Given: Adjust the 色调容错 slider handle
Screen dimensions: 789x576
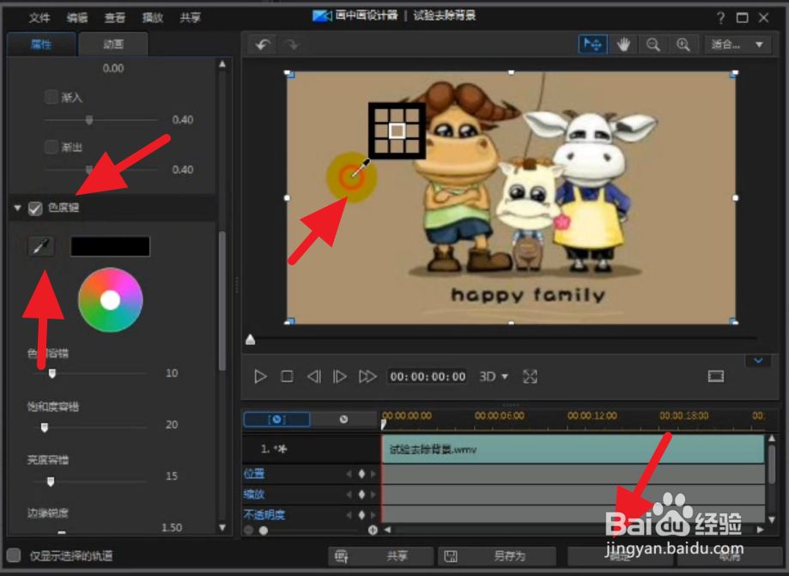Looking at the screenshot, I should (52, 373).
